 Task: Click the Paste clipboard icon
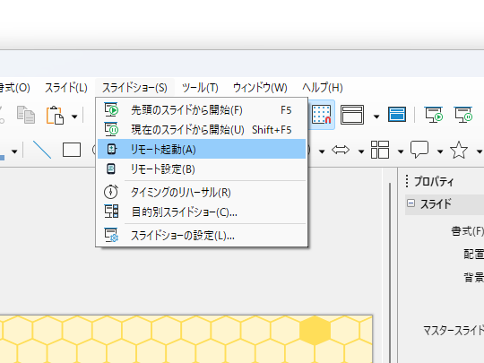(55, 116)
